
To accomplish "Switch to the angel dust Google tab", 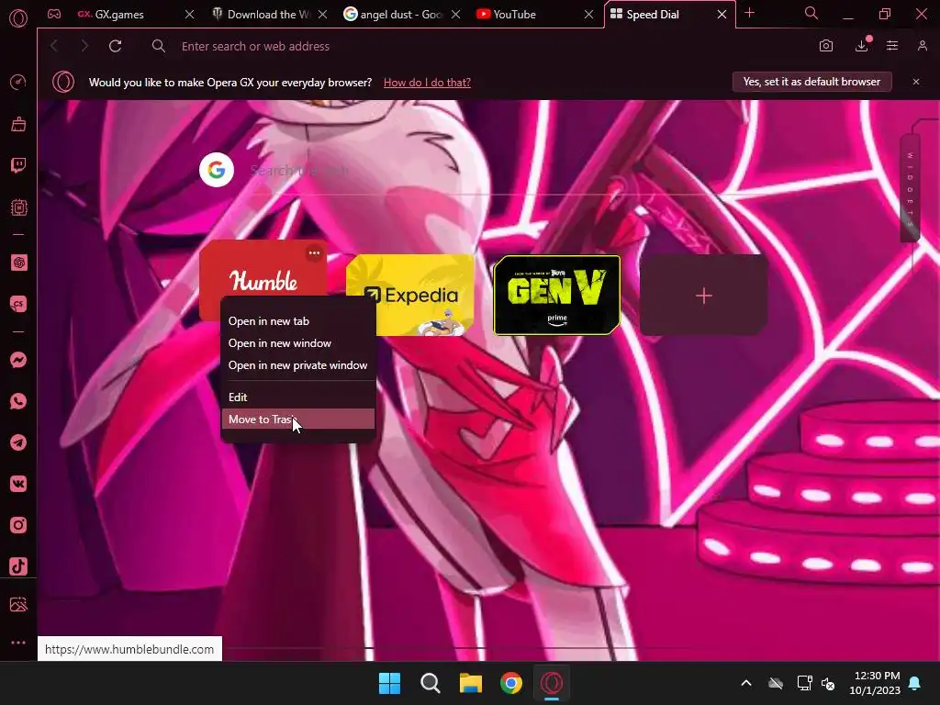I will [394, 15].
